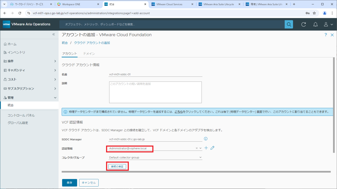This screenshot has height=189, width=337.
Task: Click the 説明 text area
Action: [155, 92]
